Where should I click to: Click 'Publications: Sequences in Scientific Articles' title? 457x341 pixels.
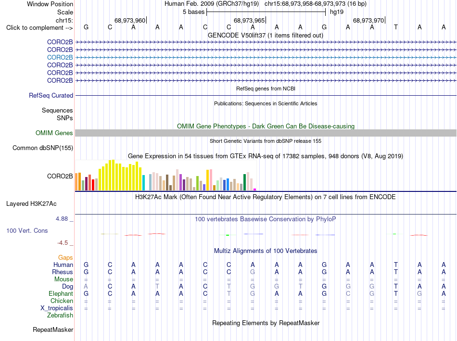(x=266, y=103)
